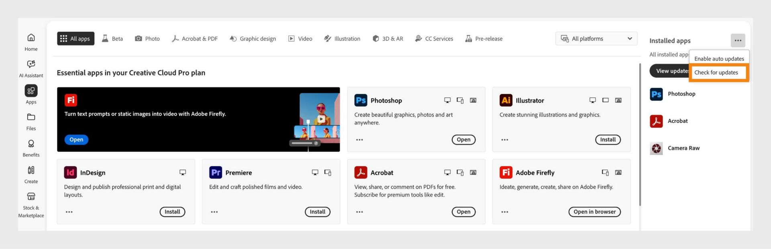771x249 pixels.
Task: Install Premiere from its card
Action: coord(318,212)
